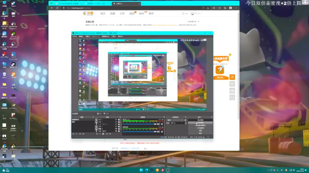Toggle the lock of the topmost source
Image resolution: width=309 pixels, height=173 pixels.
[119, 120]
